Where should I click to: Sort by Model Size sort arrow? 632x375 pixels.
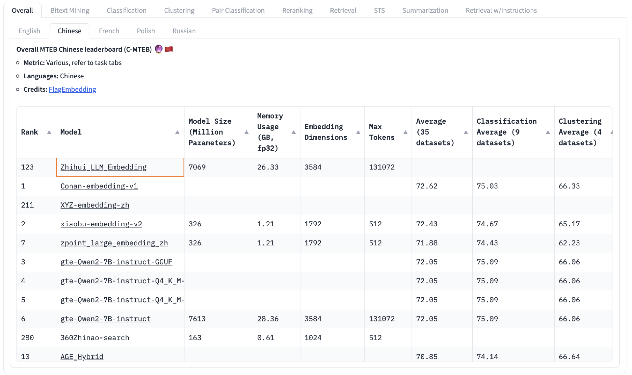pyautogui.click(x=246, y=132)
